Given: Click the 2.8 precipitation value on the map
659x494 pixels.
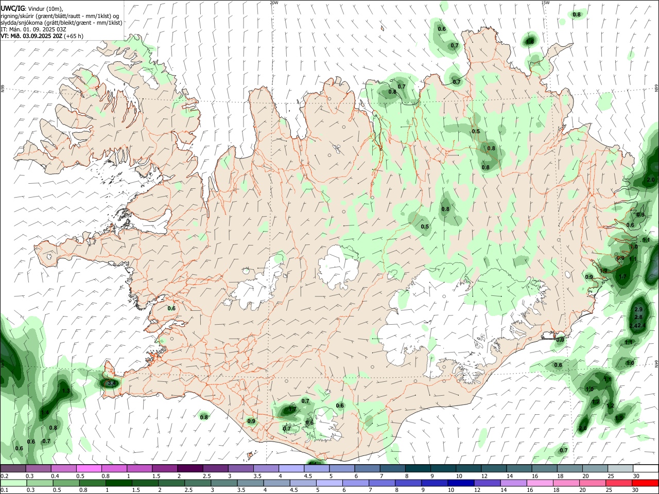Looking at the screenshot, I should click(x=638, y=317).
